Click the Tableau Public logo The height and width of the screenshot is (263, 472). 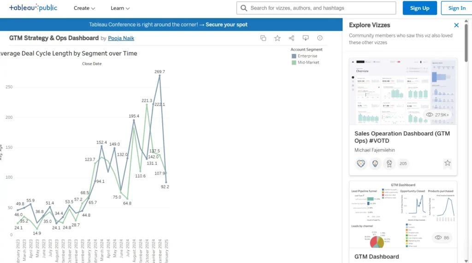click(x=33, y=7)
